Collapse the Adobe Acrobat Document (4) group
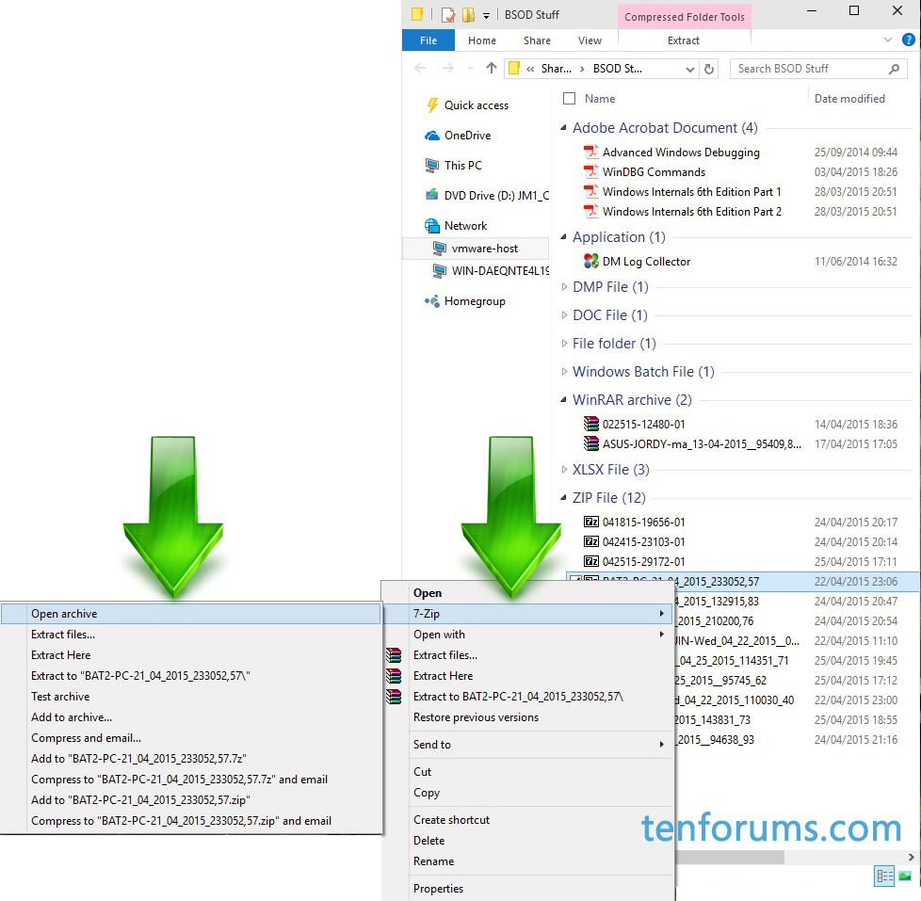This screenshot has height=901, width=921. click(x=561, y=127)
